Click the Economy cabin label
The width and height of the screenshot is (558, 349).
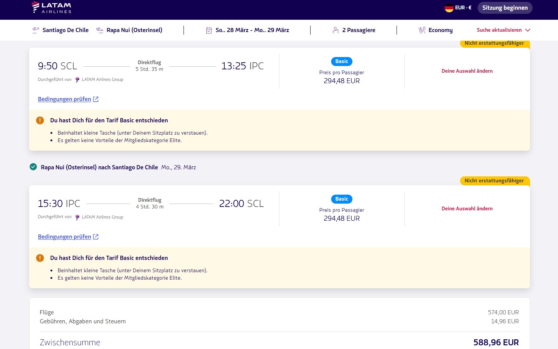(441, 30)
